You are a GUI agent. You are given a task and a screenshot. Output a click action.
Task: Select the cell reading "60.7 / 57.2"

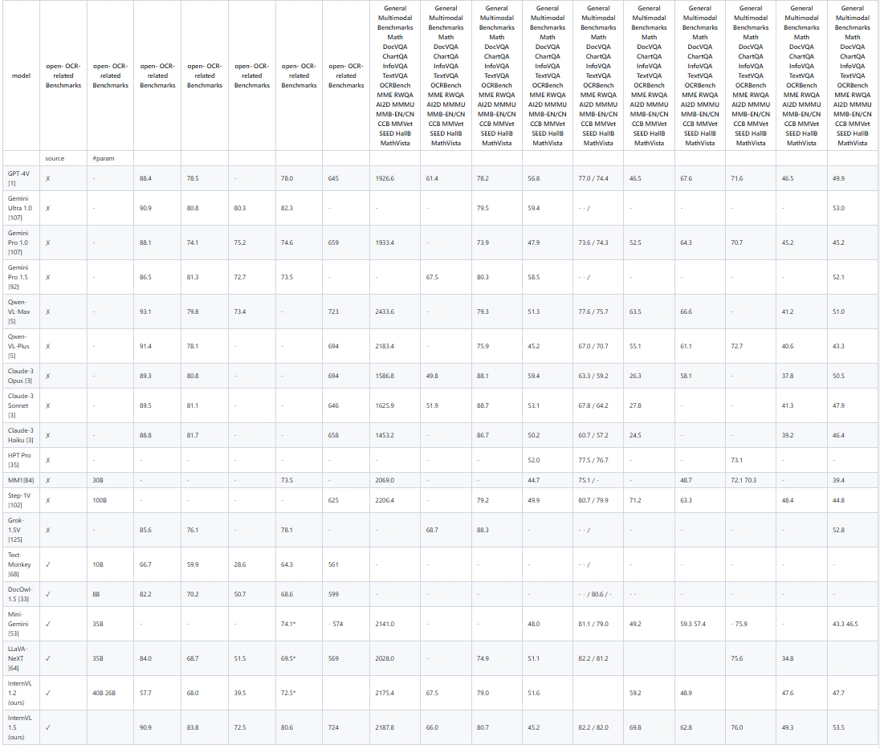598,435
